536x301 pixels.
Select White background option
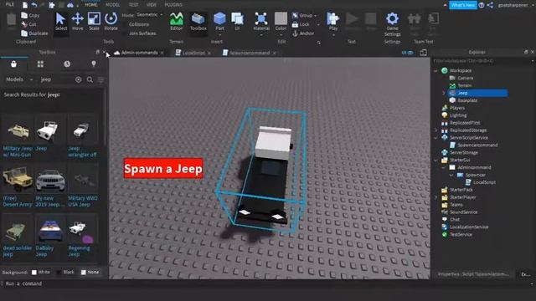click(41, 272)
